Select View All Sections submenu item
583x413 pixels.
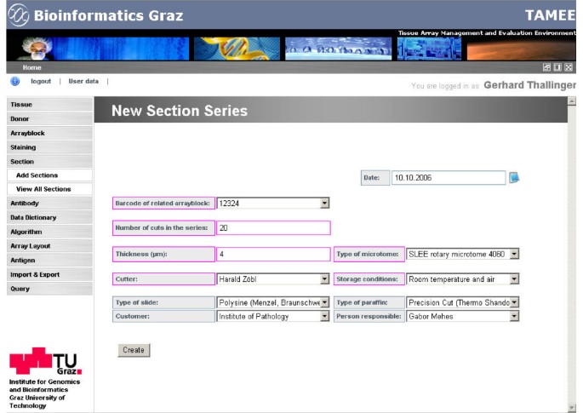pyautogui.click(x=49, y=189)
